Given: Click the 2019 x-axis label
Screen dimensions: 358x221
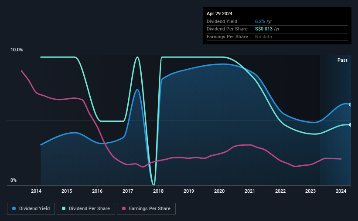Looking at the screenshot, I should [189, 191].
